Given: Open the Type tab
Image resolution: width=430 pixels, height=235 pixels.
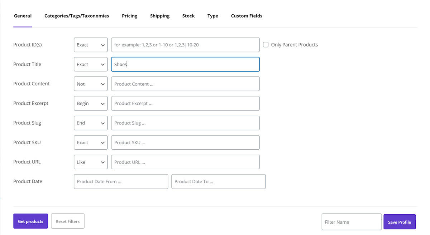Looking at the screenshot, I should coord(212,16).
